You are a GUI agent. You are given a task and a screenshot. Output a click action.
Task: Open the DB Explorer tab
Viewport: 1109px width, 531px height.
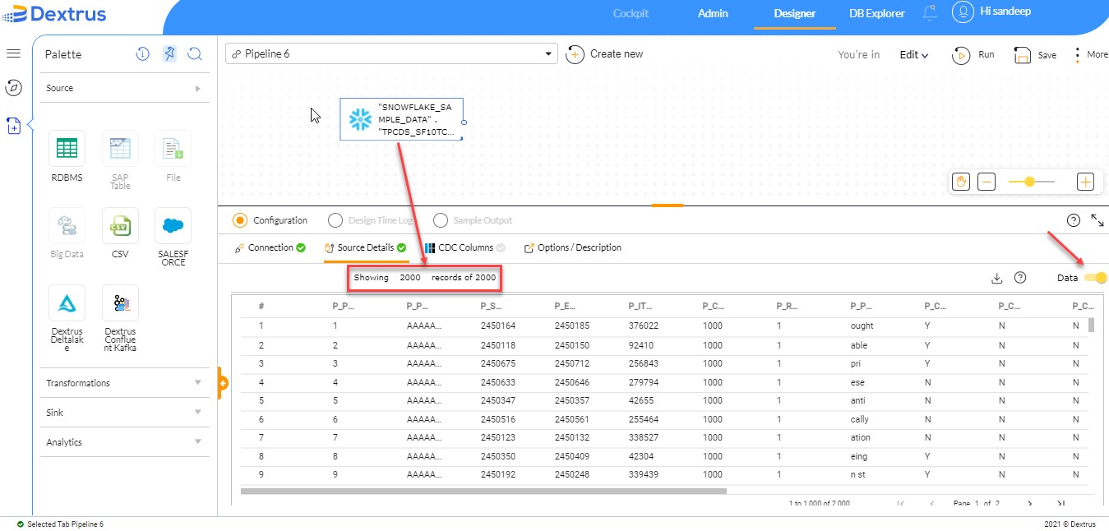point(877,13)
